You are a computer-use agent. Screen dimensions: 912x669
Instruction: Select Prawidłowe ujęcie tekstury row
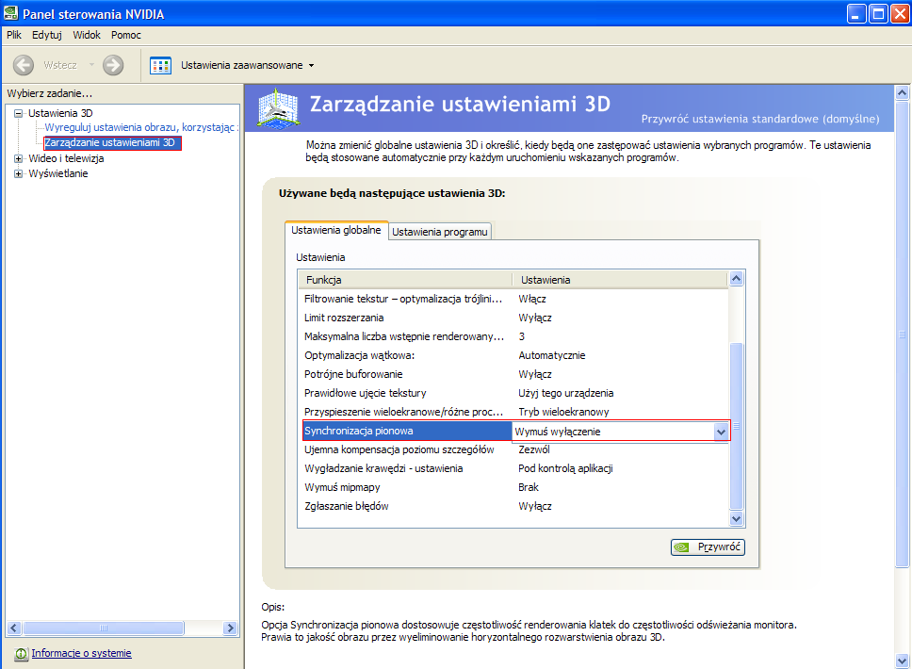coord(514,393)
